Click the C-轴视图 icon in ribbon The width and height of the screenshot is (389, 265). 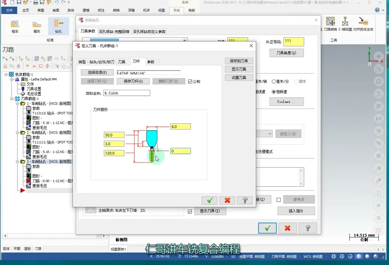pyautogui.click(x=345, y=24)
